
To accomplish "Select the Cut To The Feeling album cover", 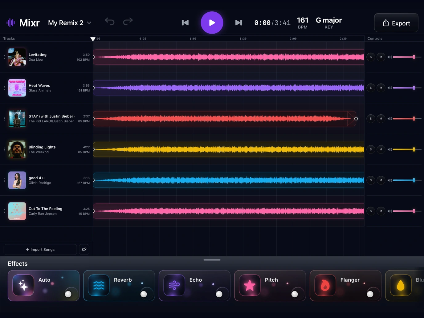I will coord(17,211).
